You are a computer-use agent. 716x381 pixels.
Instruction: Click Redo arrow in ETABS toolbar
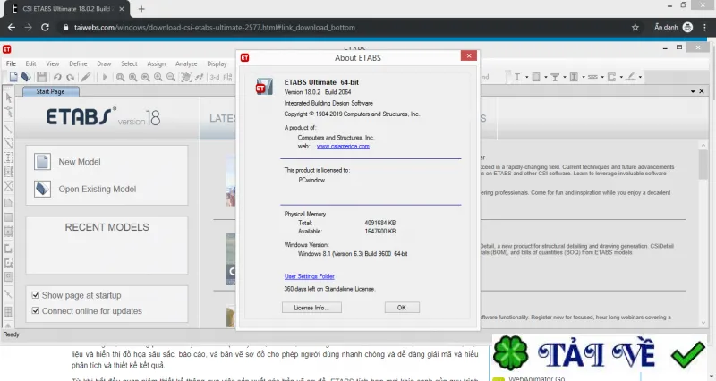70,77
